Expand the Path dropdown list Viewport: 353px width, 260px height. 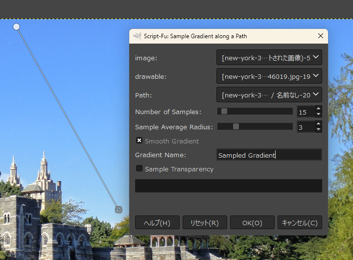click(269, 94)
